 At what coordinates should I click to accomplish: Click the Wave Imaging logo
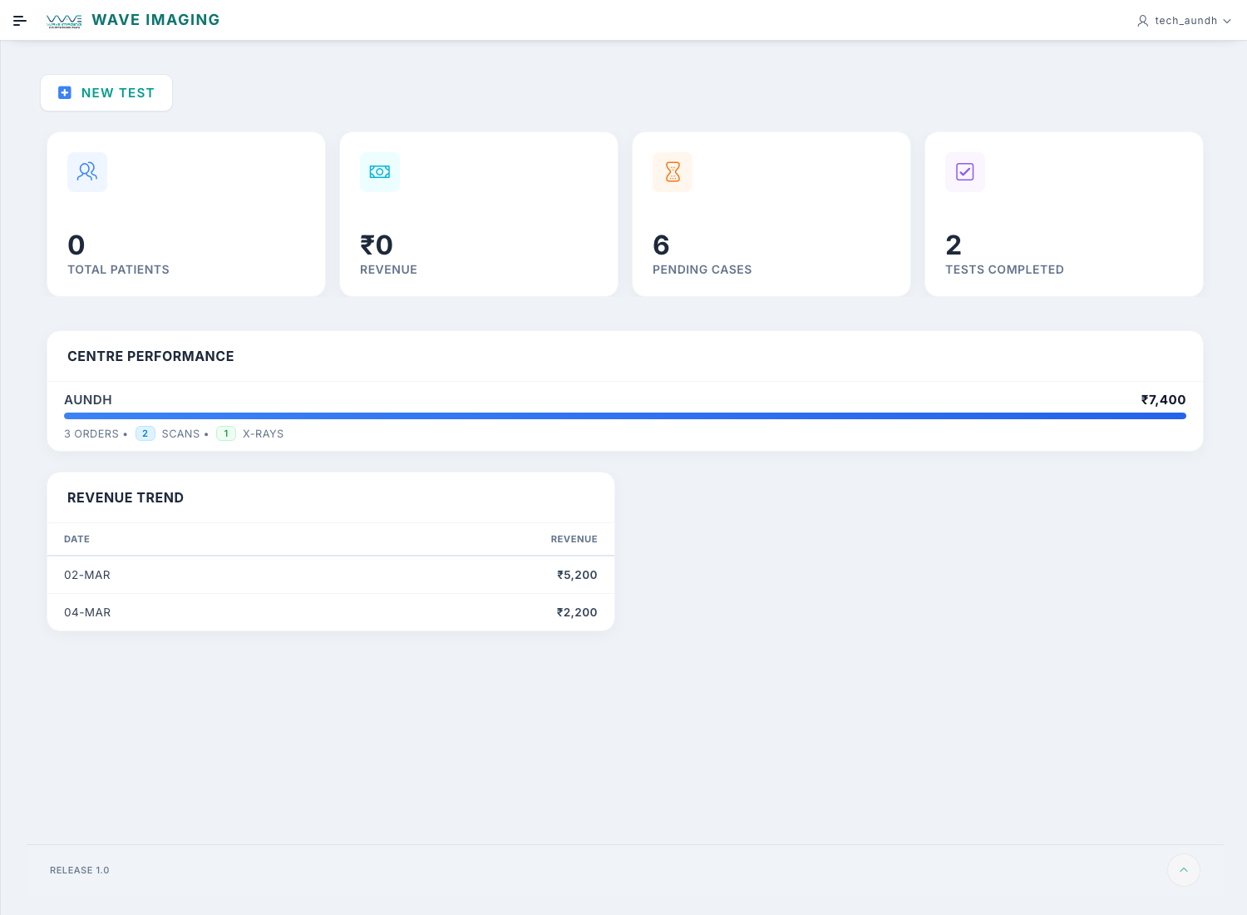click(64, 21)
